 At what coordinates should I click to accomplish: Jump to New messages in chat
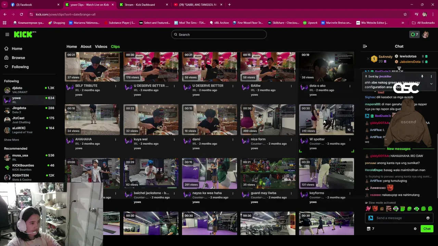tap(399, 149)
